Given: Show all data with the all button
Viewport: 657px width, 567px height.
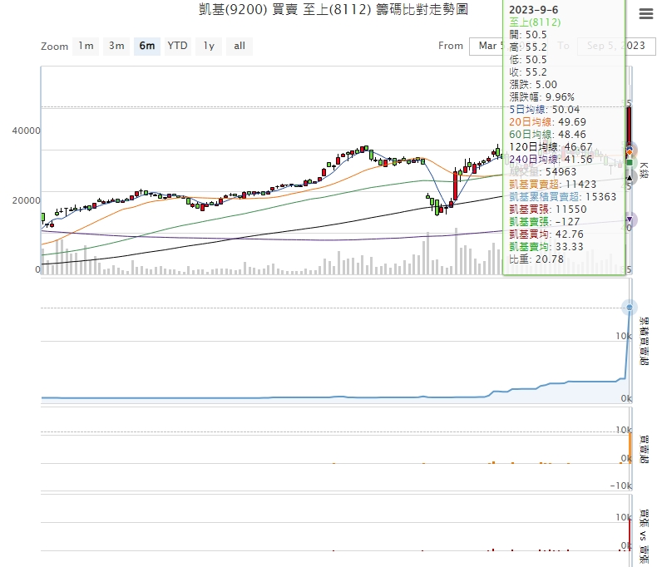Looking at the screenshot, I should point(240,46).
